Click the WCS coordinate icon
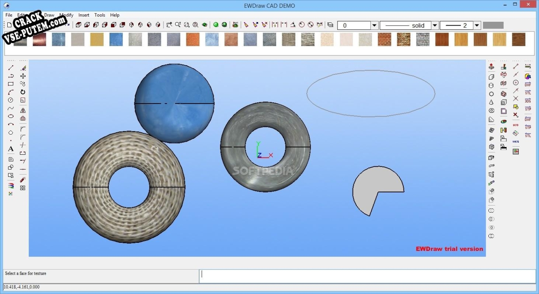 516,142
